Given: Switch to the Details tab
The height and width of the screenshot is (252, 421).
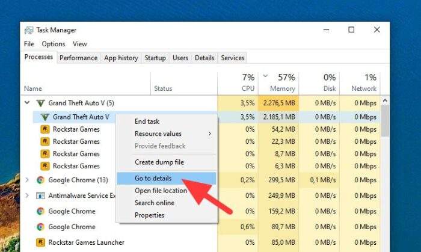Looking at the screenshot, I should 204,58.
